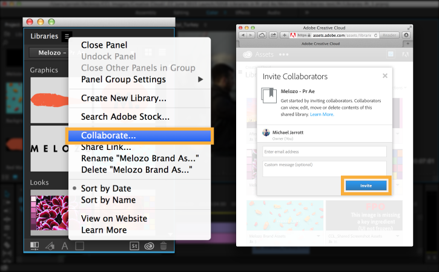Click the Graphics section heading
The height and width of the screenshot is (272, 439).
pos(44,70)
